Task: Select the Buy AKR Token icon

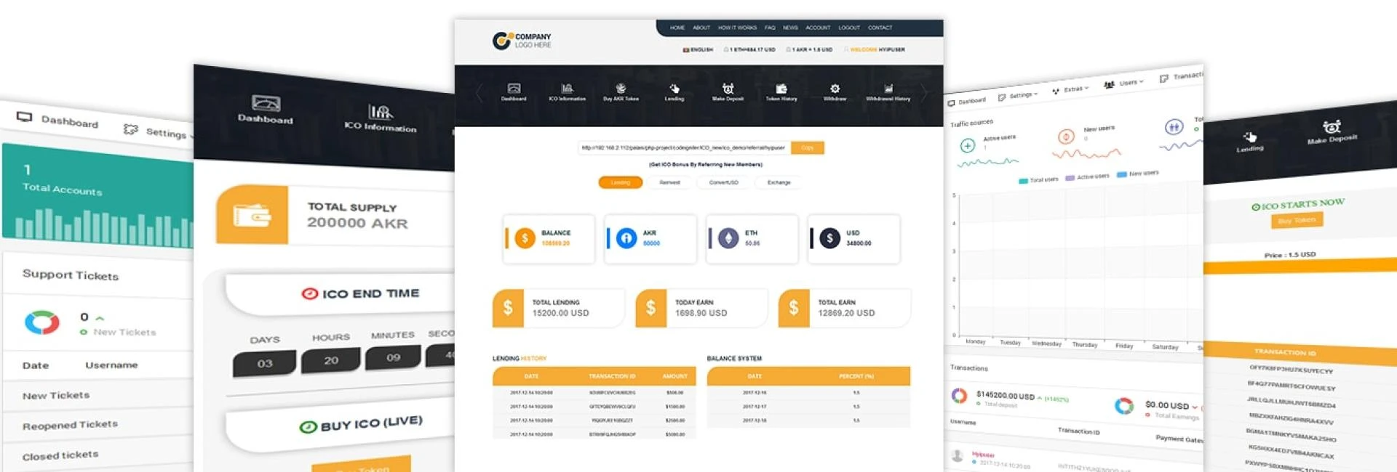Action: pos(621,89)
